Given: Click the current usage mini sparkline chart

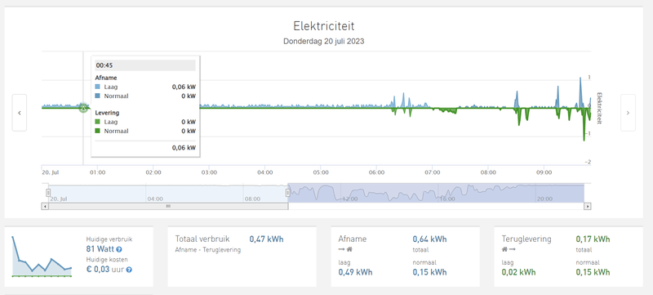Looking at the screenshot, I should [42, 256].
